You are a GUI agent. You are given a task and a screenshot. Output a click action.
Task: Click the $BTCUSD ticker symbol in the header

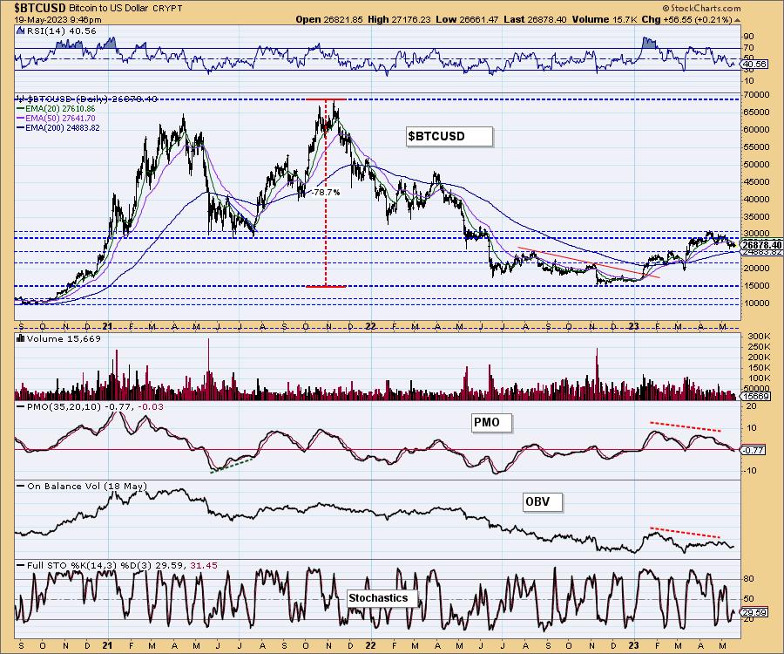click(x=39, y=8)
